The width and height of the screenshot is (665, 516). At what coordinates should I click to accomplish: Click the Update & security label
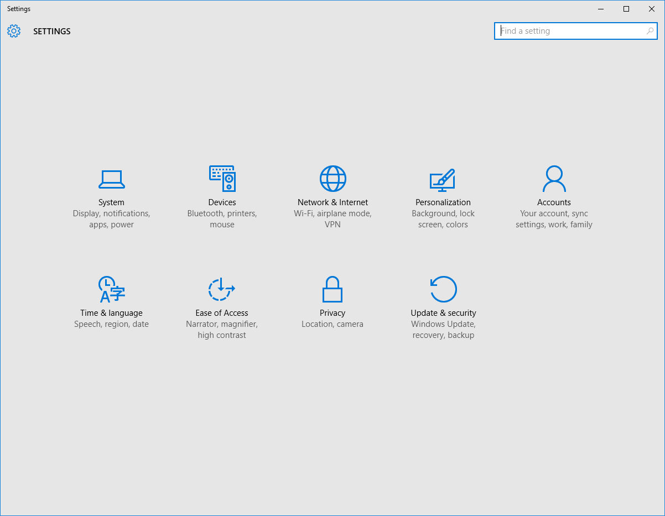coord(443,313)
